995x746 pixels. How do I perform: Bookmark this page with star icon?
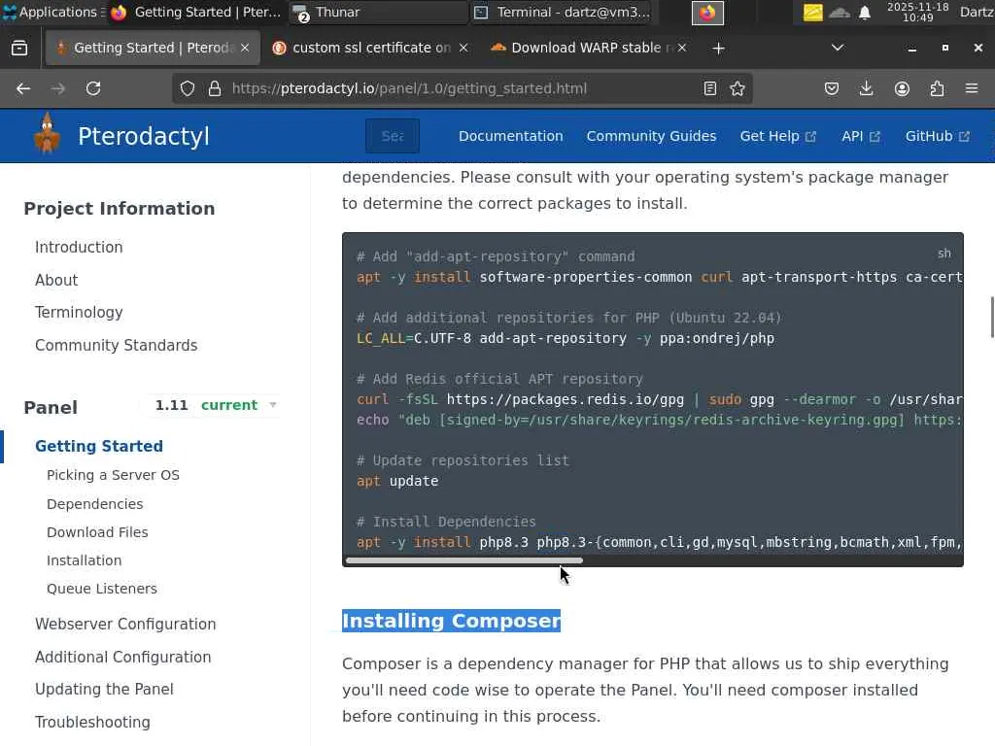tap(738, 88)
